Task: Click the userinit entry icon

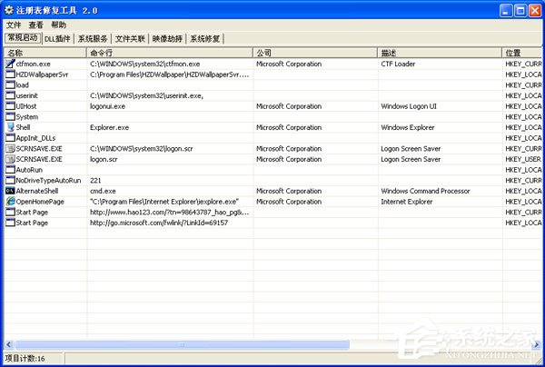Action: tap(10, 95)
